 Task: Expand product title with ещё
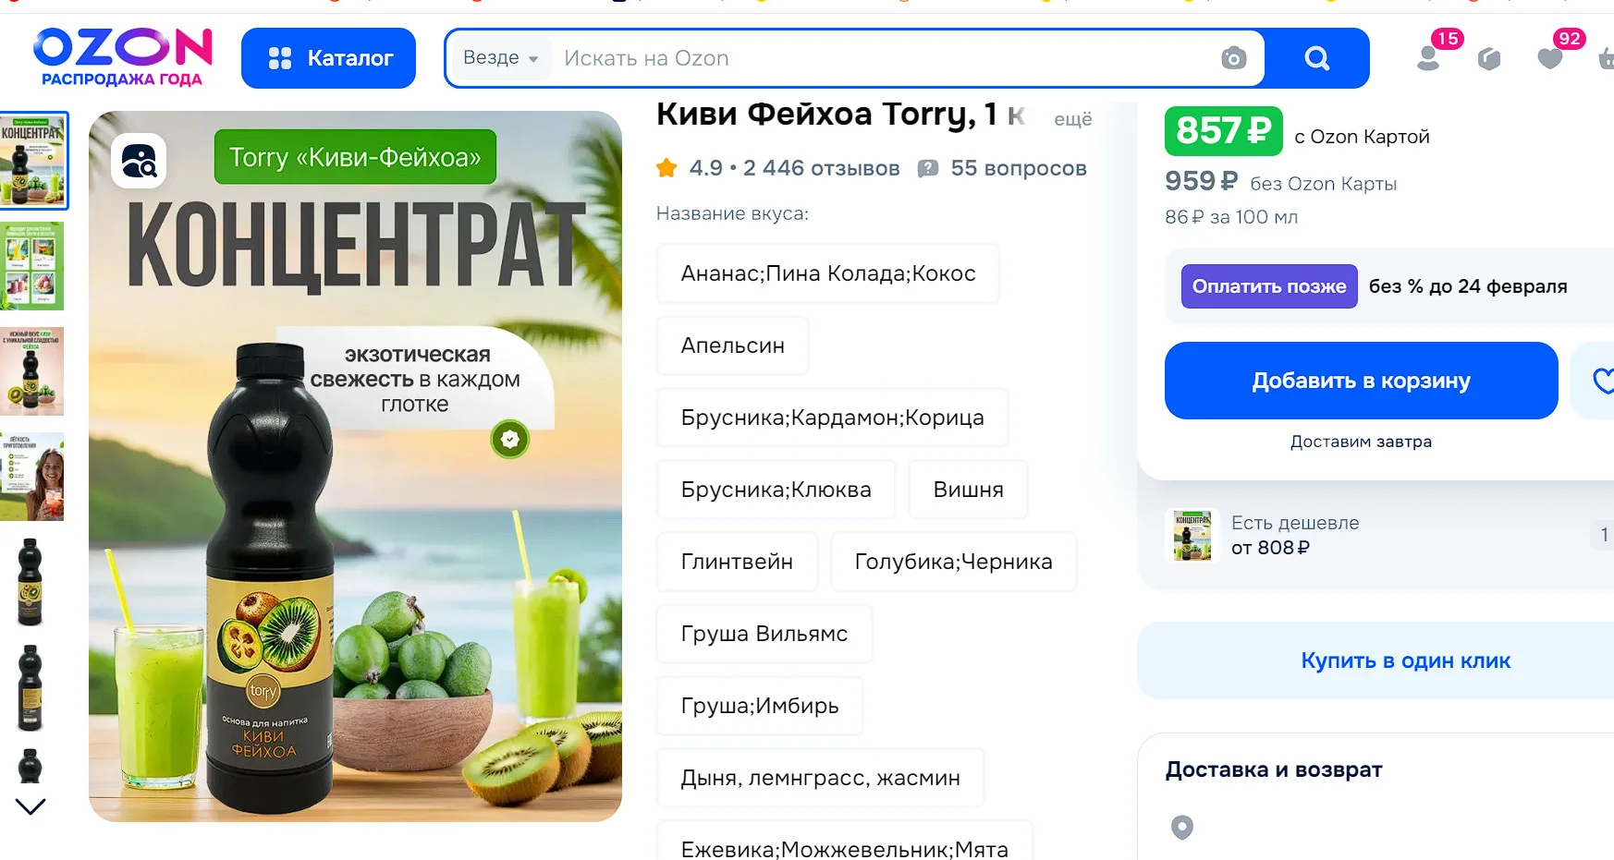point(1072,118)
